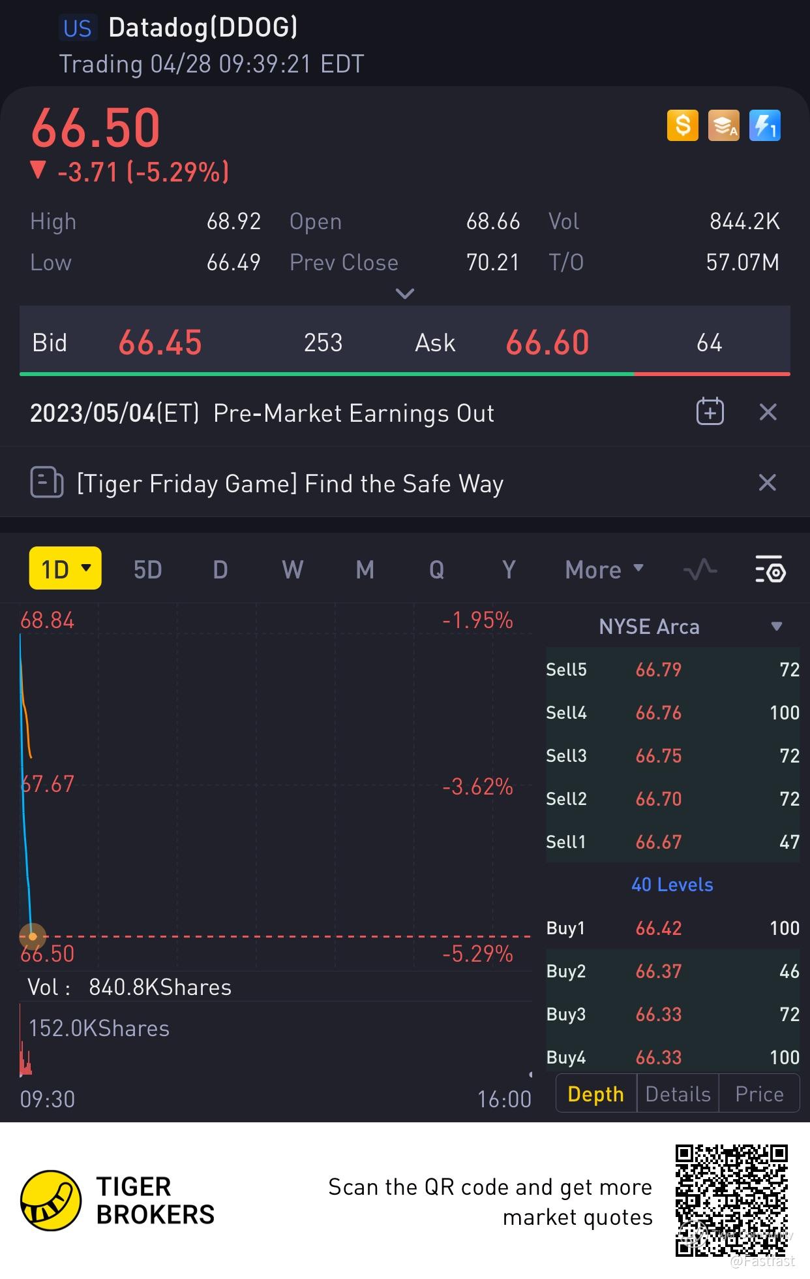Tap the US market label badge

[77, 28]
